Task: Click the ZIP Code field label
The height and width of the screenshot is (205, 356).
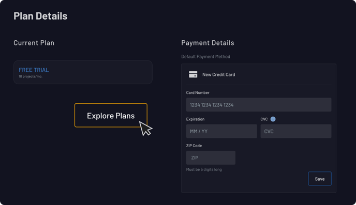Action: (x=194, y=146)
